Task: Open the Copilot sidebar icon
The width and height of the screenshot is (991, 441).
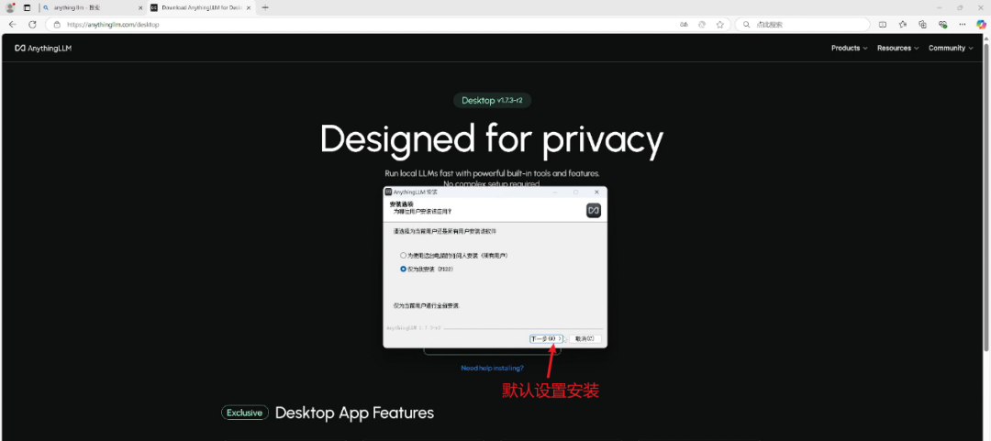Action: 981,24
